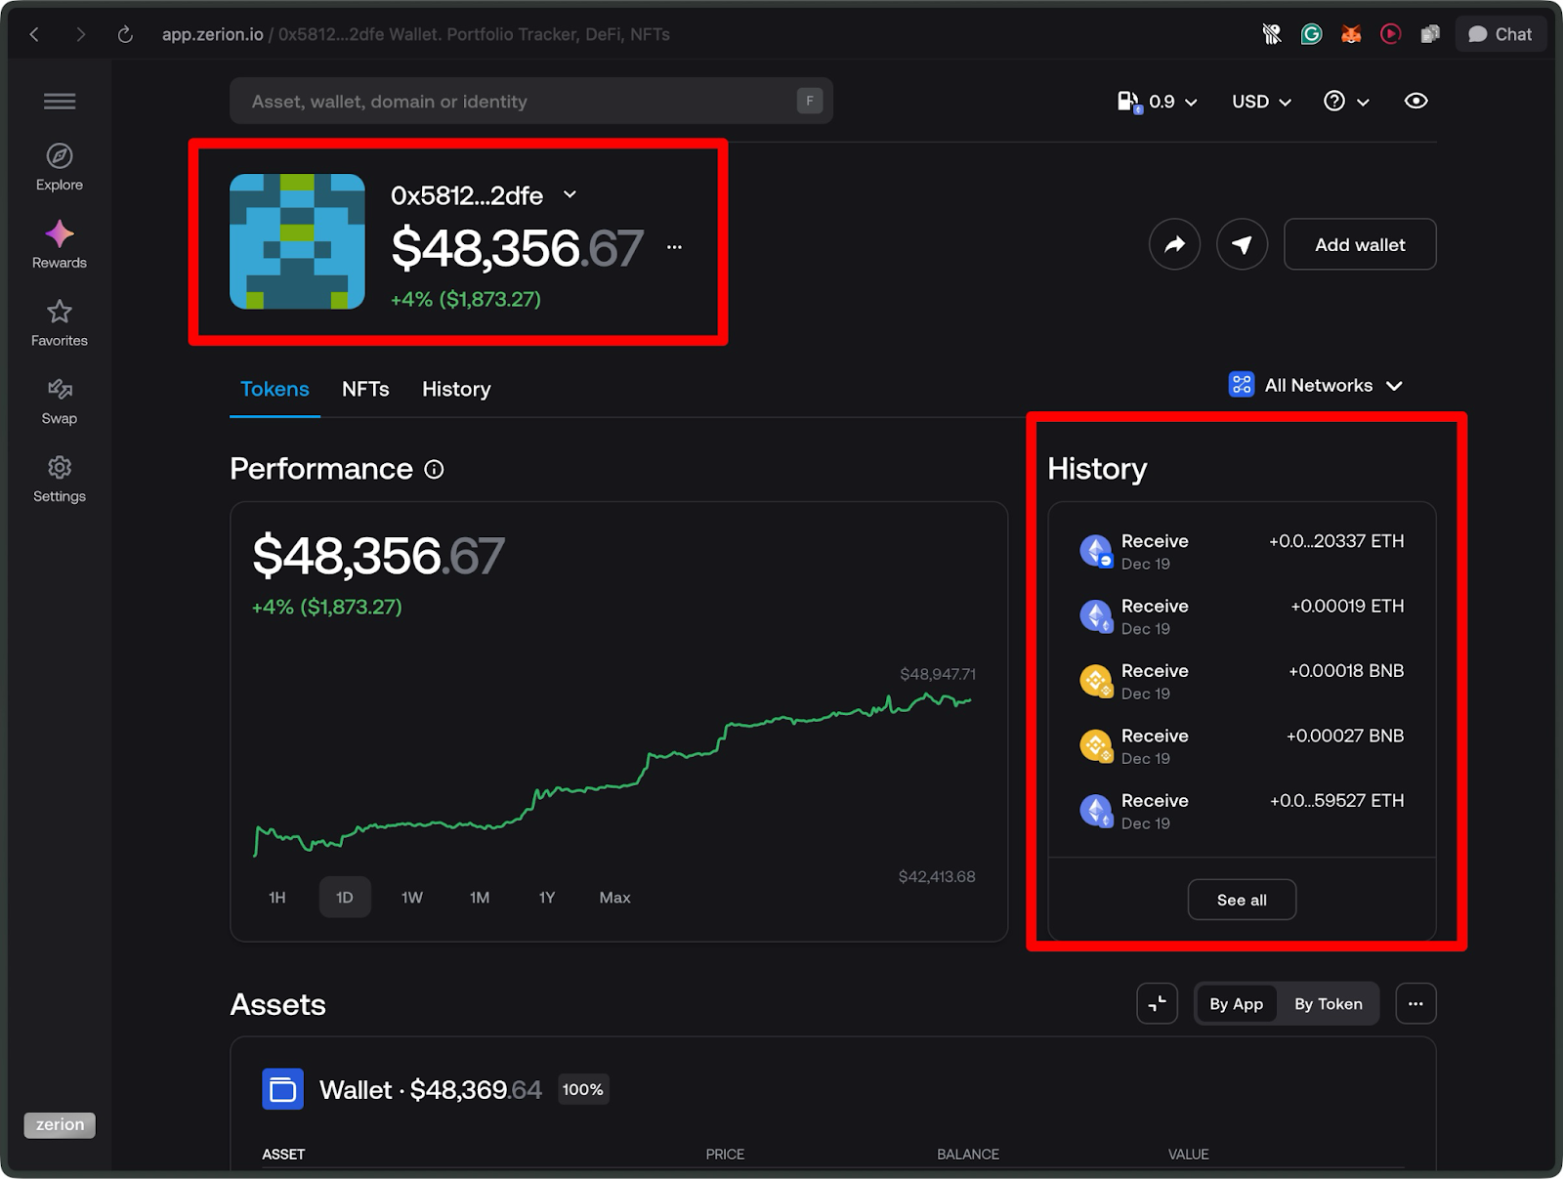This screenshot has height=1179, width=1563.
Task: Select the 1W performance time range
Action: click(x=411, y=897)
